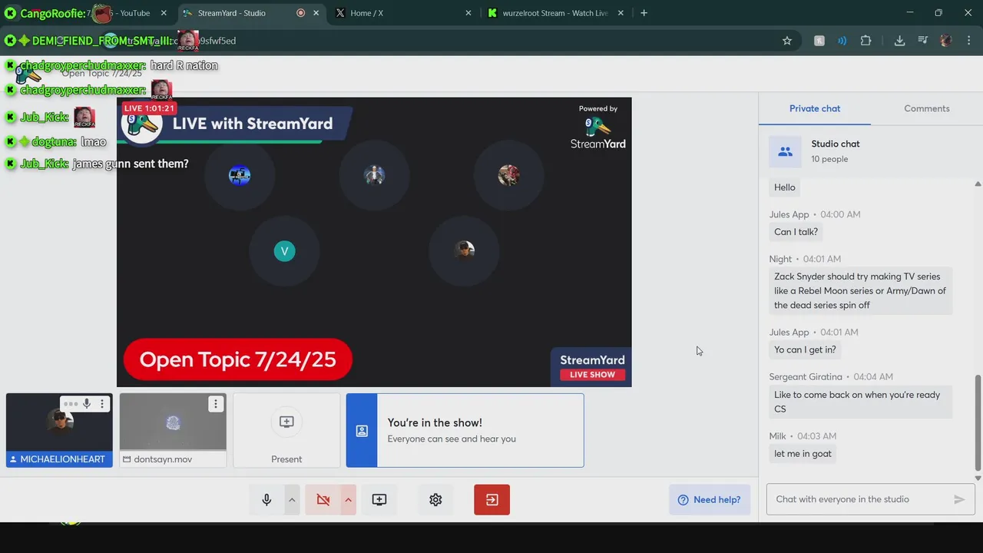Click the red leave studio button
Viewport: 983px width, 553px height.
point(492,500)
